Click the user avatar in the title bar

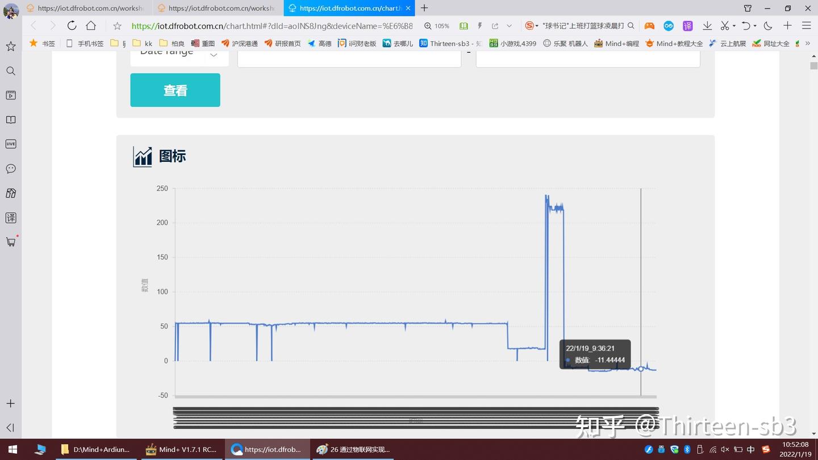tap(11, 10)
